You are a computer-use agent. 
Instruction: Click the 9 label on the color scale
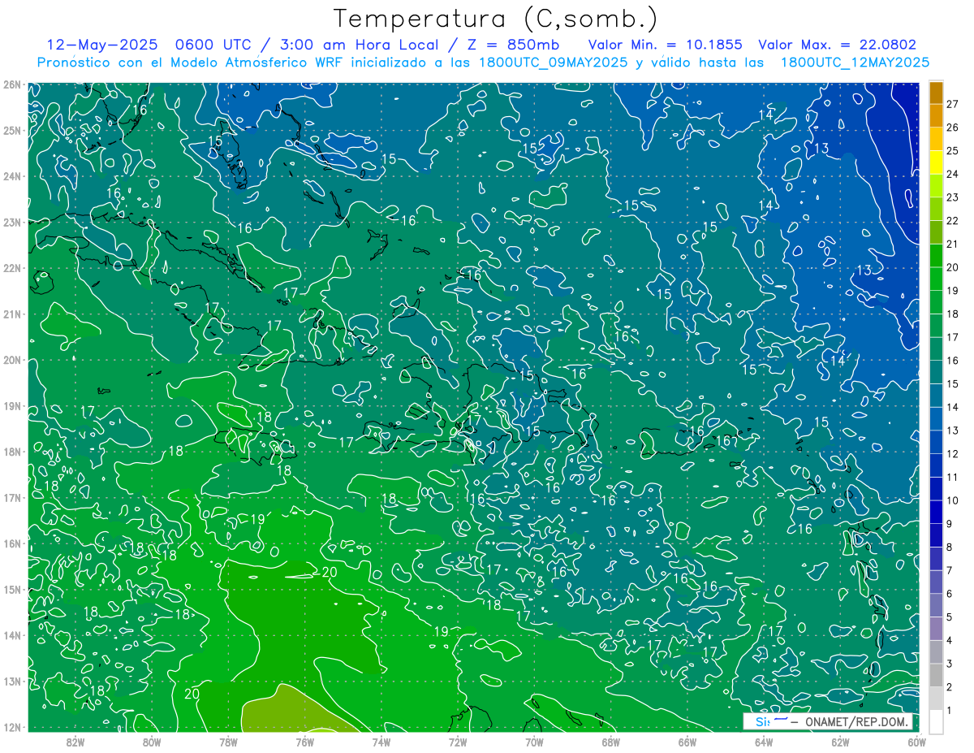[x=950, y=524]
